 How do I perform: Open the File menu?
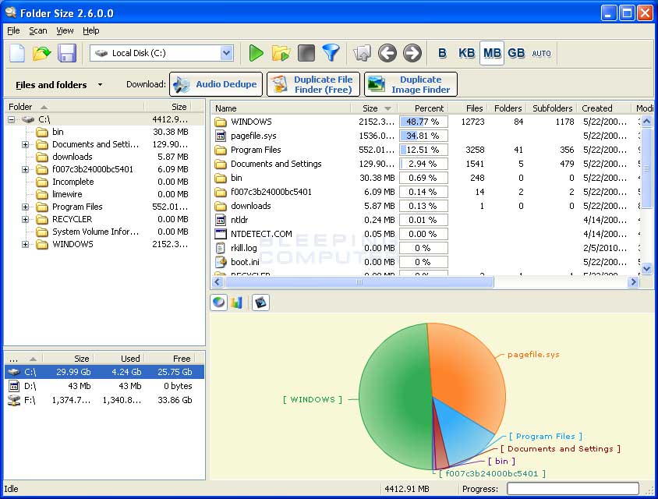coord(13,30)
